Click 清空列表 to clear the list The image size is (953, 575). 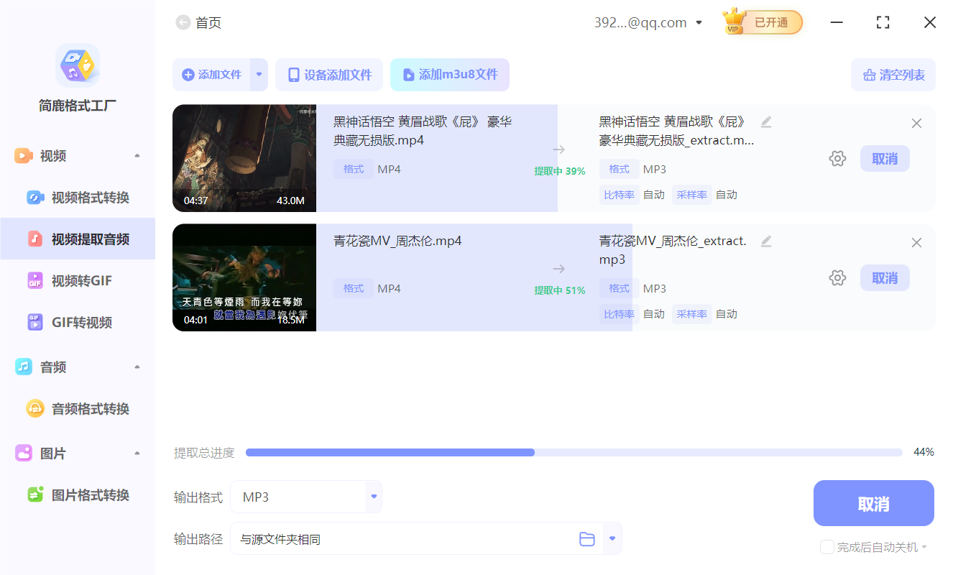[x=893, y=74]
